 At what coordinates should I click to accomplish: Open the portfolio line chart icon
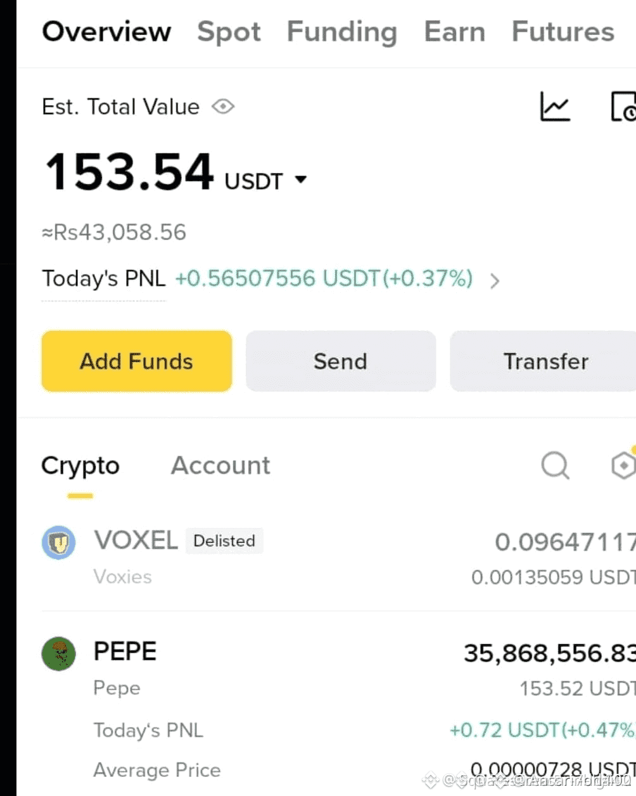tap(555, 106)
